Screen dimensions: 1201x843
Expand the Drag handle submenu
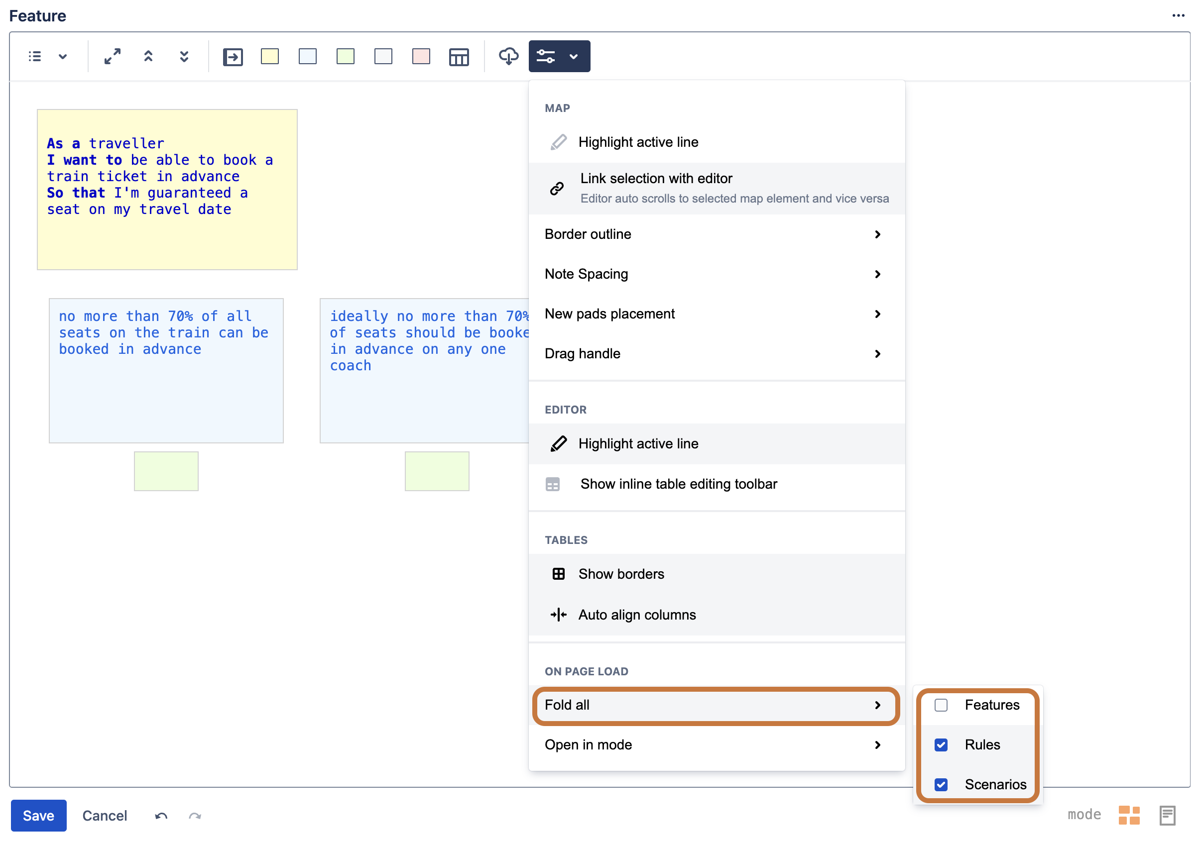coord(717,354)
